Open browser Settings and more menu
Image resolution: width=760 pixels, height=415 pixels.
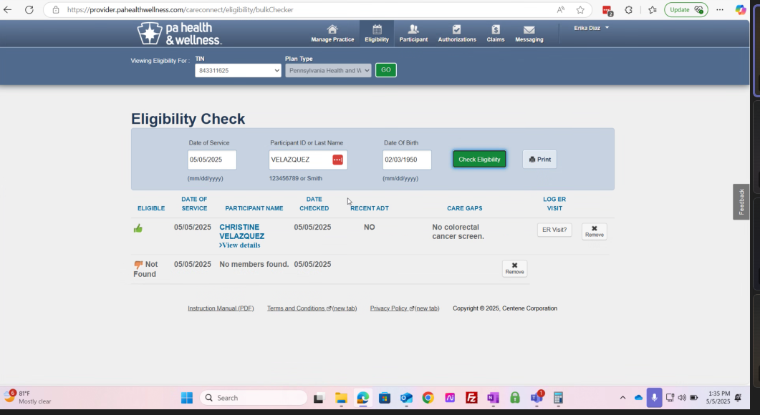(x=720, y=10)
